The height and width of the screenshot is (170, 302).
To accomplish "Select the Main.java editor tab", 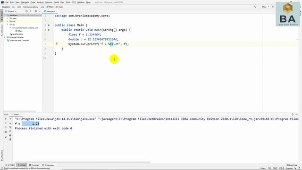I will pyautogui.click(x=50, y=11).
